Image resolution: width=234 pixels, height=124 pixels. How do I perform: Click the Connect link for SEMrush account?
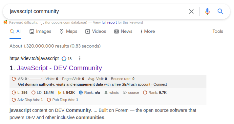[x=160, y=84]
